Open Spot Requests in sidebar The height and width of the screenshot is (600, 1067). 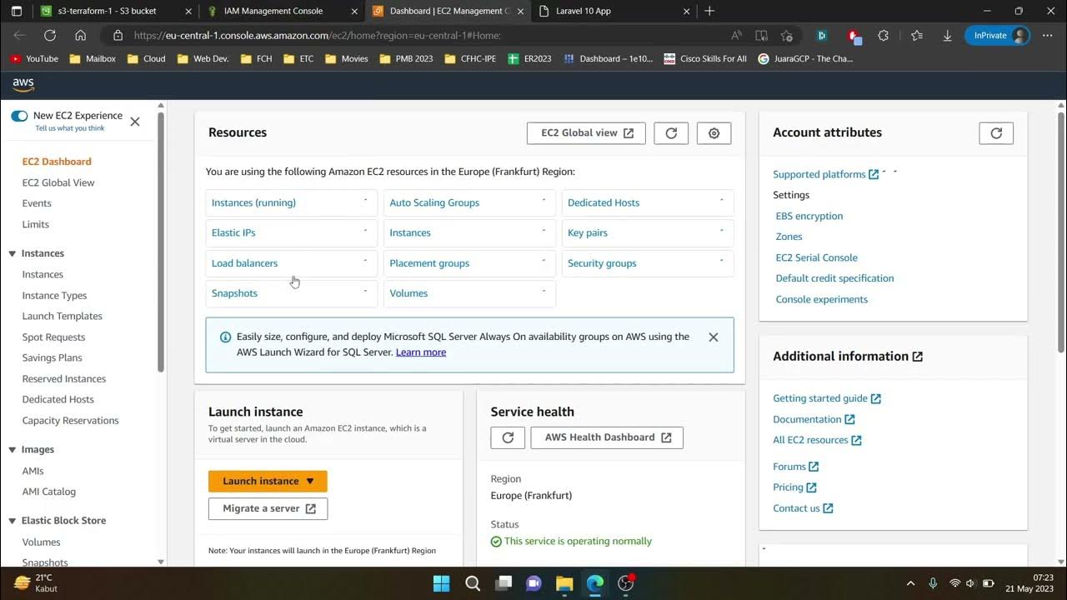[54, 337]
